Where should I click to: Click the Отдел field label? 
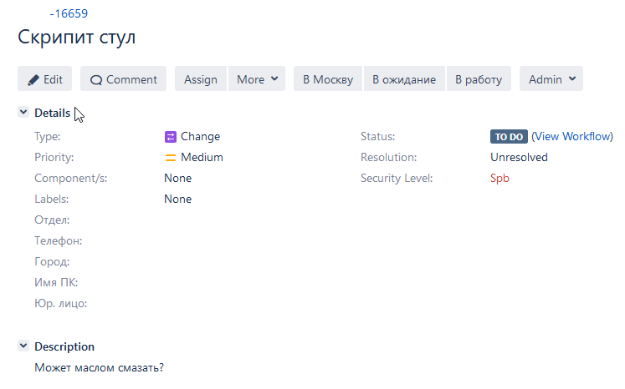(x=52, y=220)
